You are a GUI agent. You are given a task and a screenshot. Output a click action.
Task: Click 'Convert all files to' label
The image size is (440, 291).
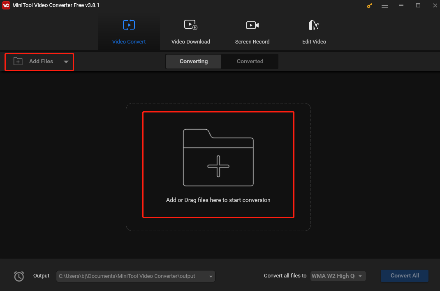[285, 275]
